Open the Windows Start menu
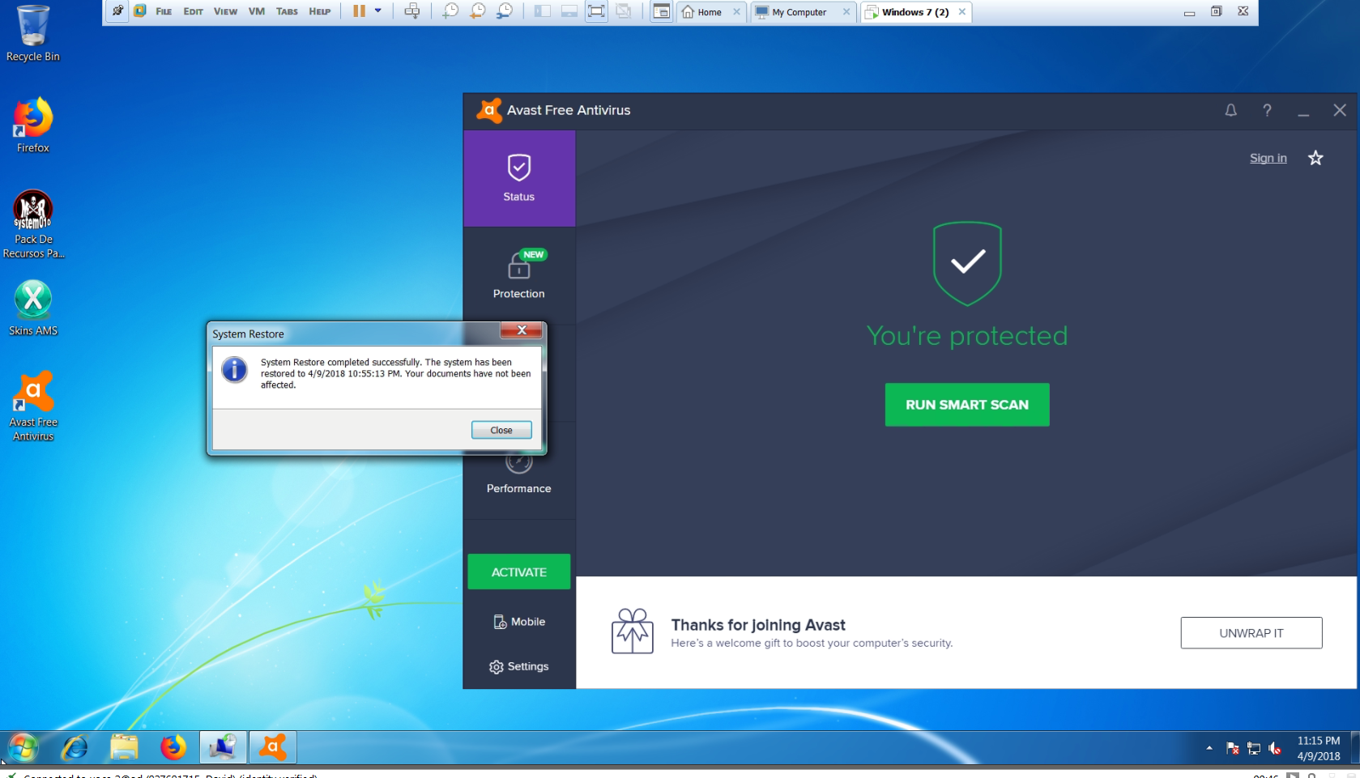This screenshot has width=1360, height=778. 23,747
